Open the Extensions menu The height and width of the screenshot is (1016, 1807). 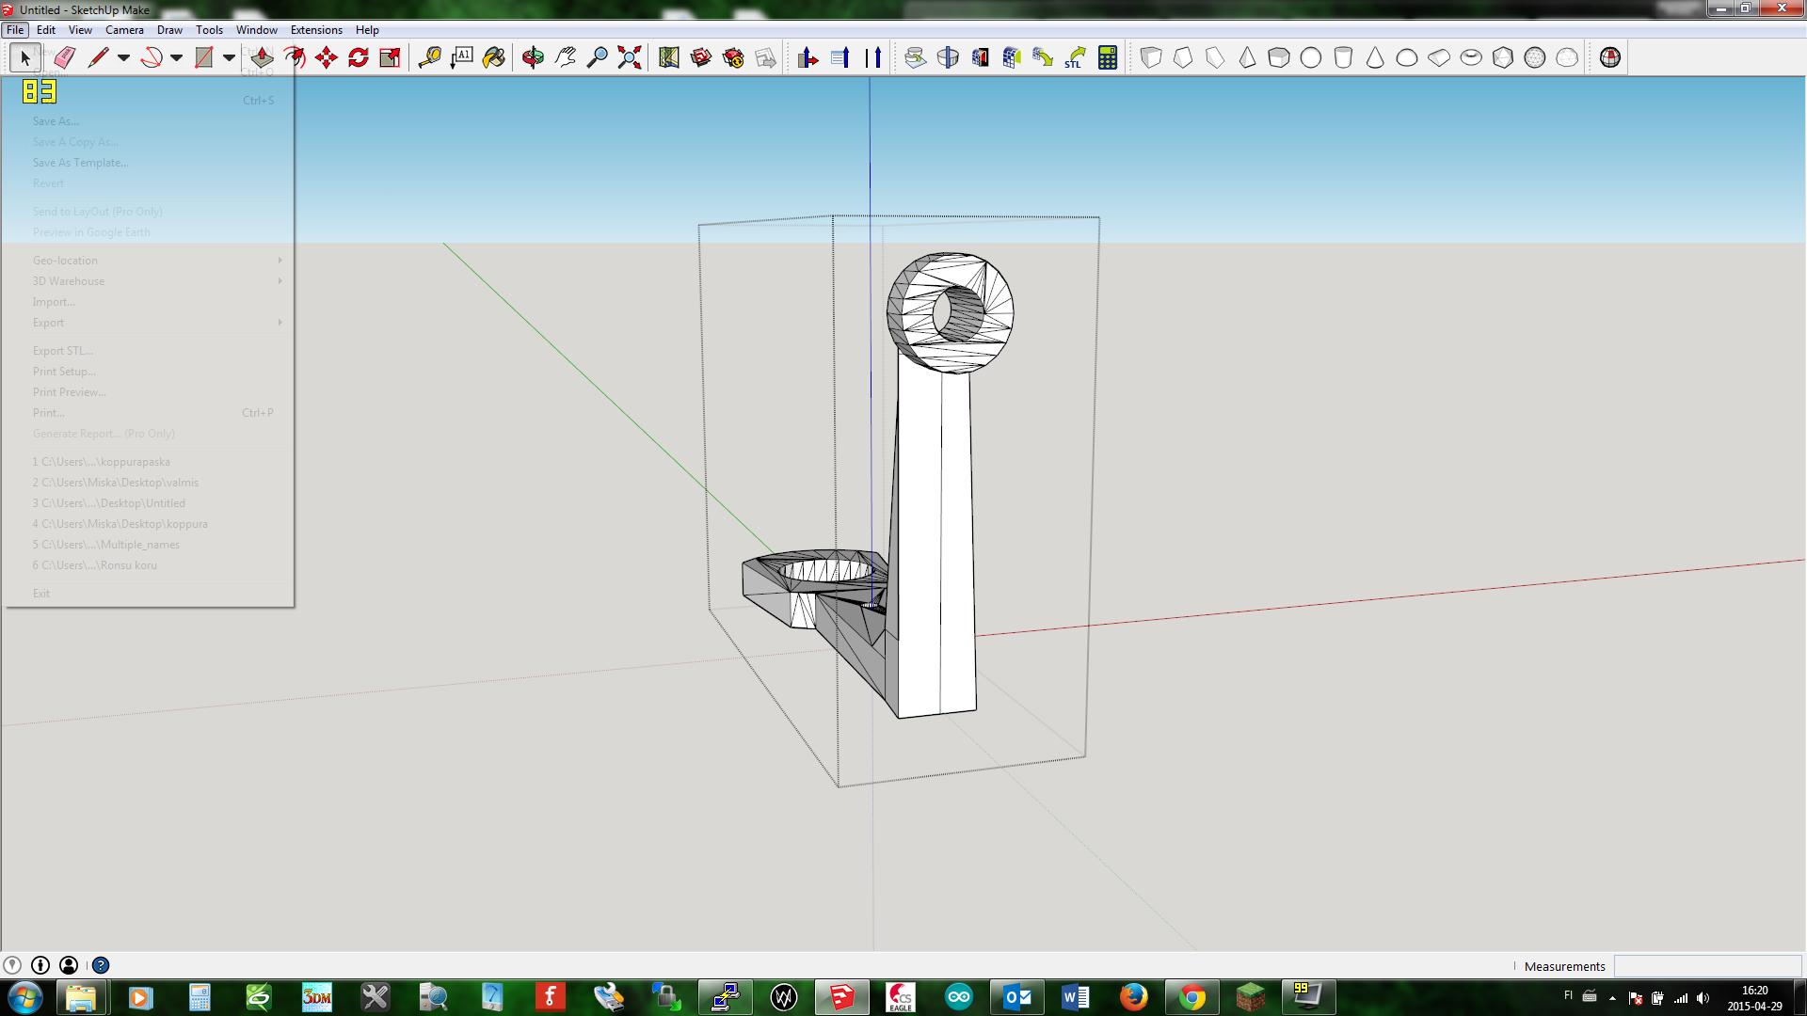point(316,30)
